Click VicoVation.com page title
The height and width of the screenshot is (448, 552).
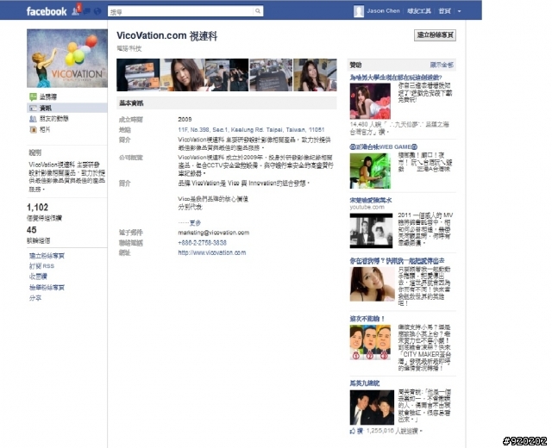(x=166, y=36)
